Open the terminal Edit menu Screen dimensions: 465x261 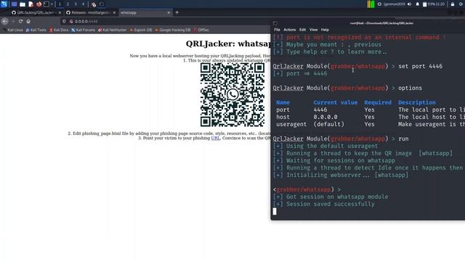302,30
